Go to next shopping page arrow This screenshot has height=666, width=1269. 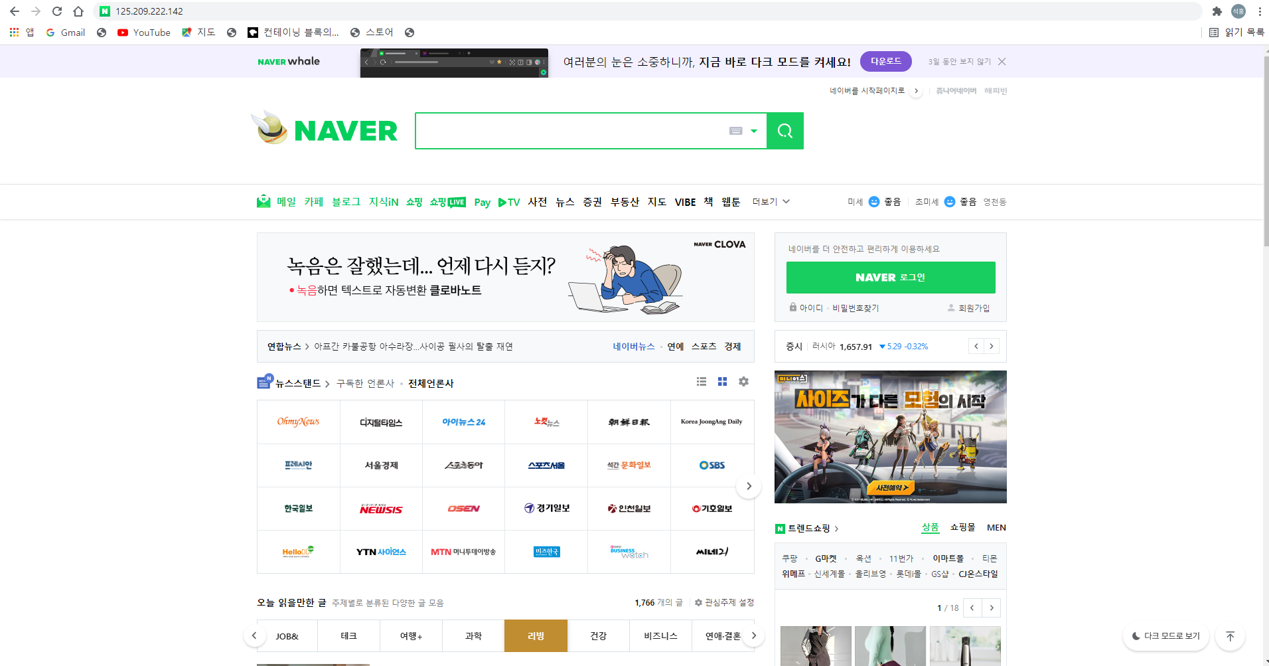click(x=992, y=608)
